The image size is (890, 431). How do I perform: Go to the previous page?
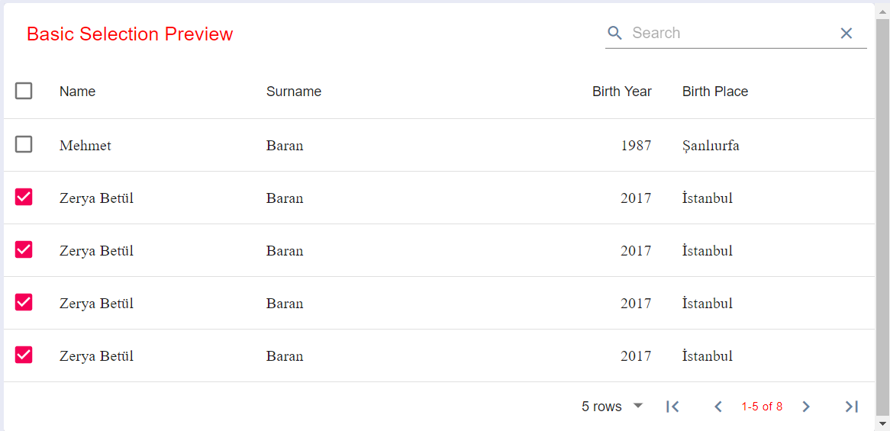(x=718, y=407)
